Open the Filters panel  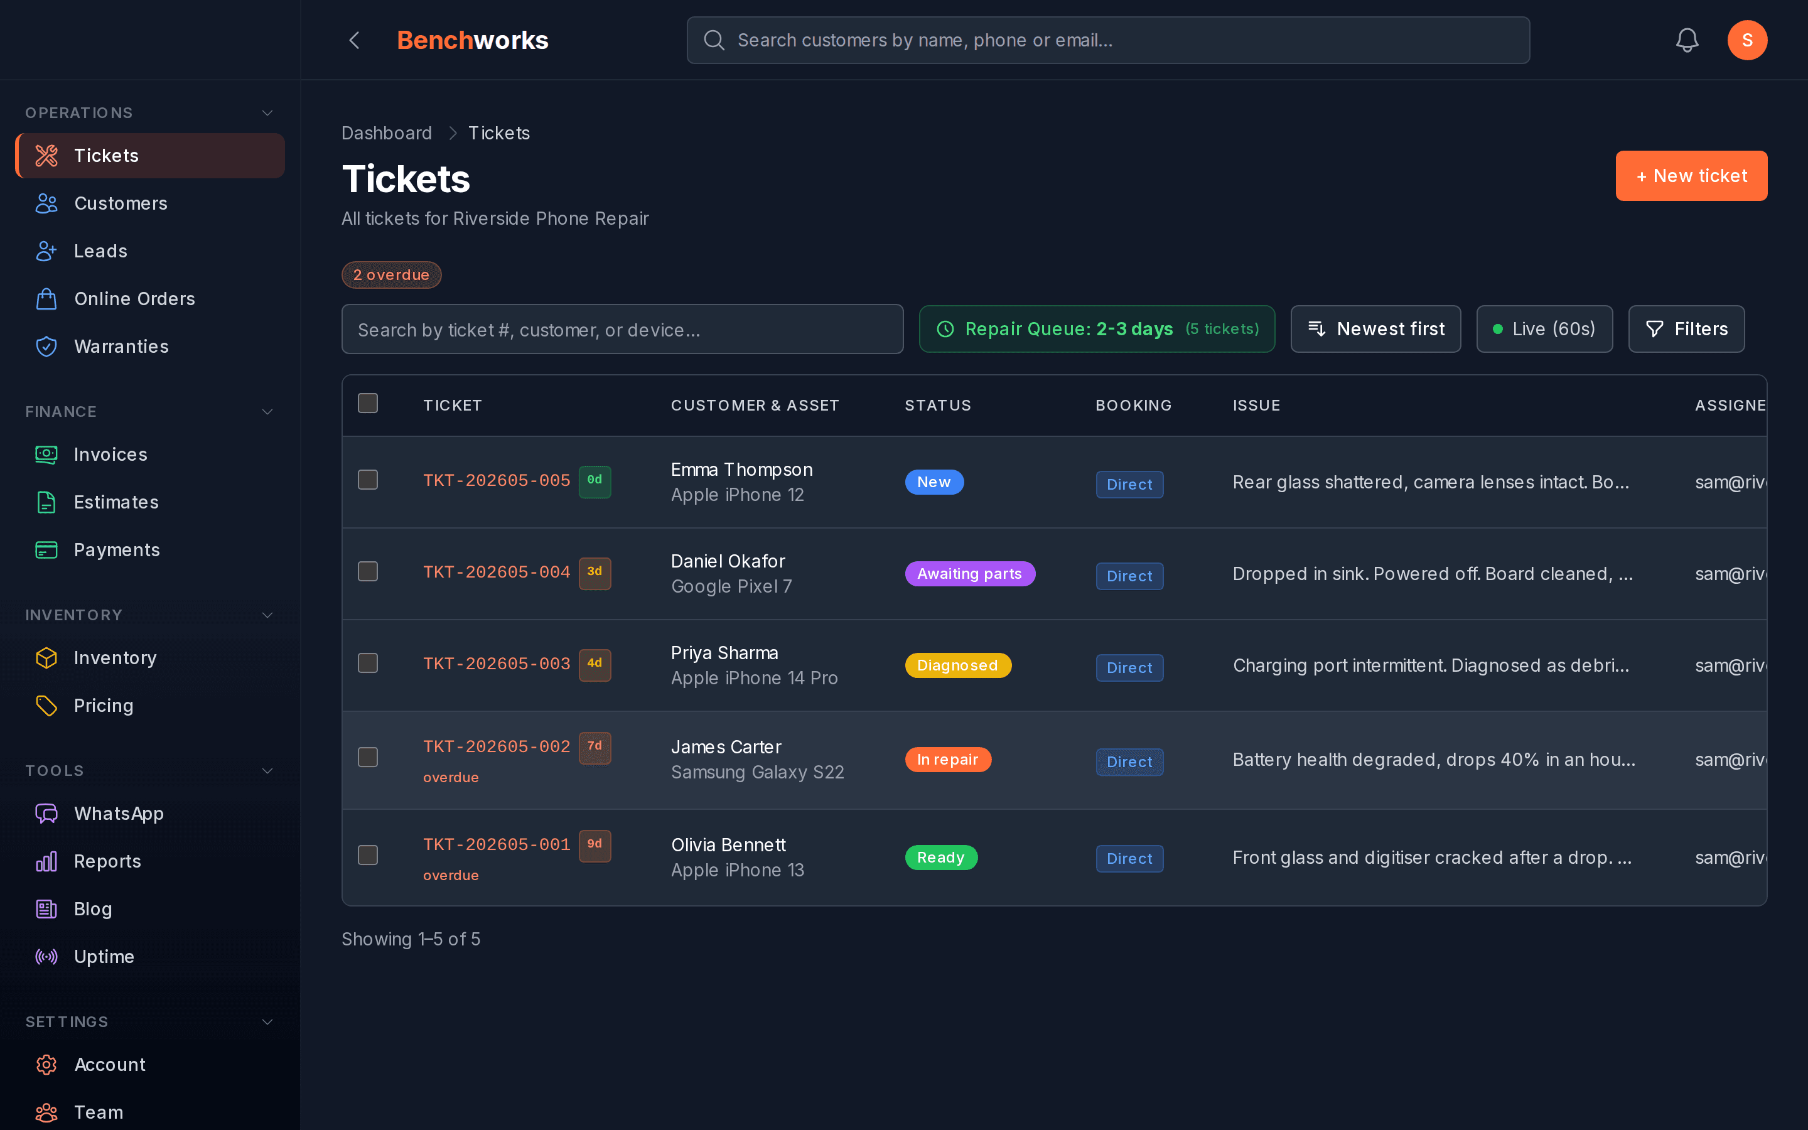click(x=1686, y=329)
